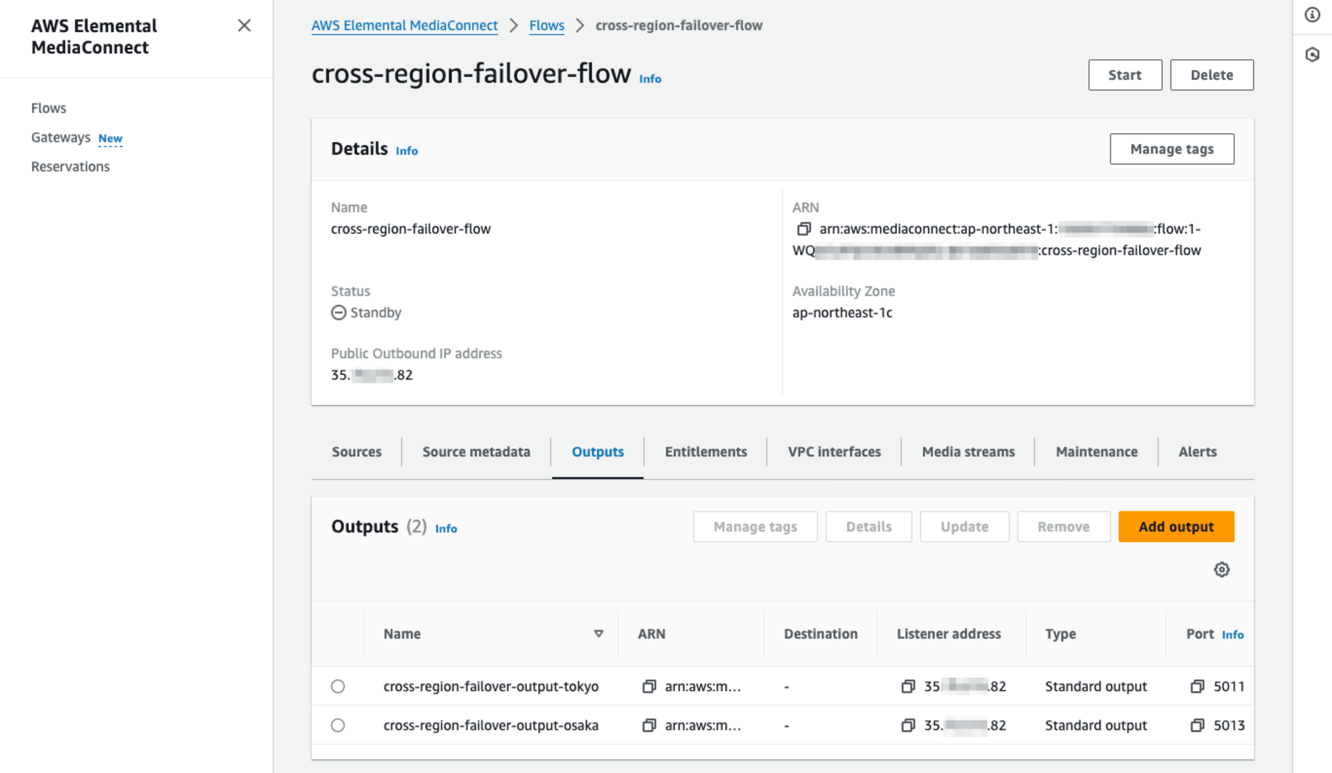Viewport: 1332px width, 773px height.
Task: Click the Type column header
Action: (x=1060, y=634)
